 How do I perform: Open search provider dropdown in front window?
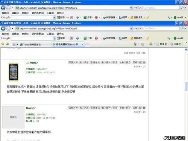click(x=186, y=29)
